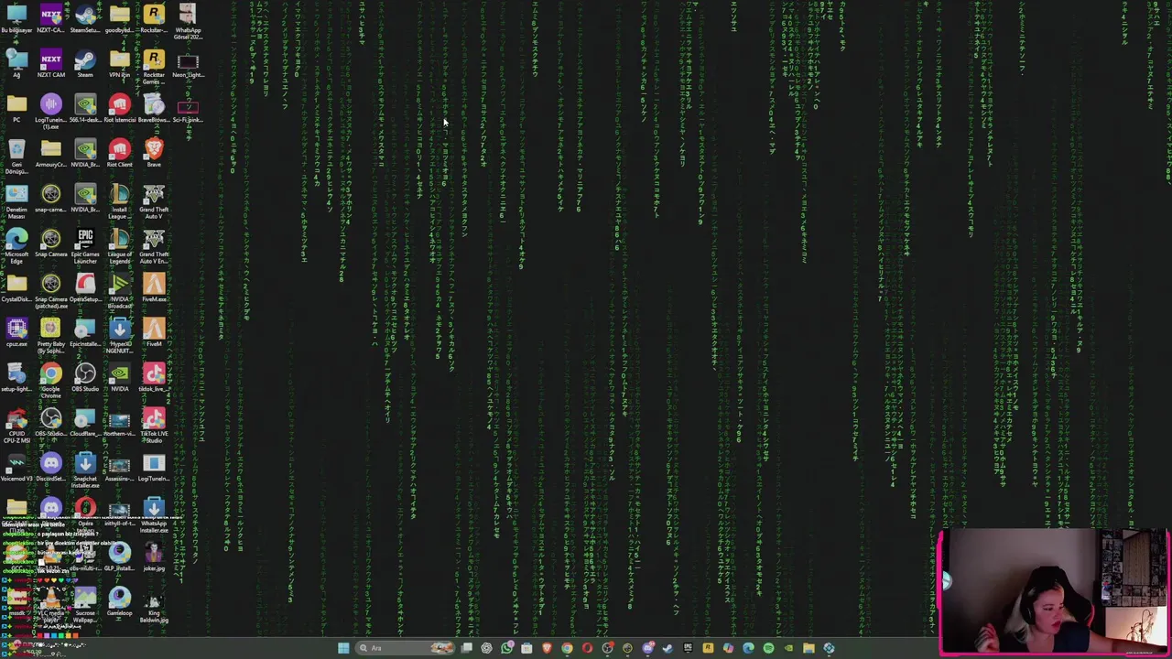Screen dimensions: 1172x659
Task: Open Spotify from the taskbar
Action: [768, 648]
